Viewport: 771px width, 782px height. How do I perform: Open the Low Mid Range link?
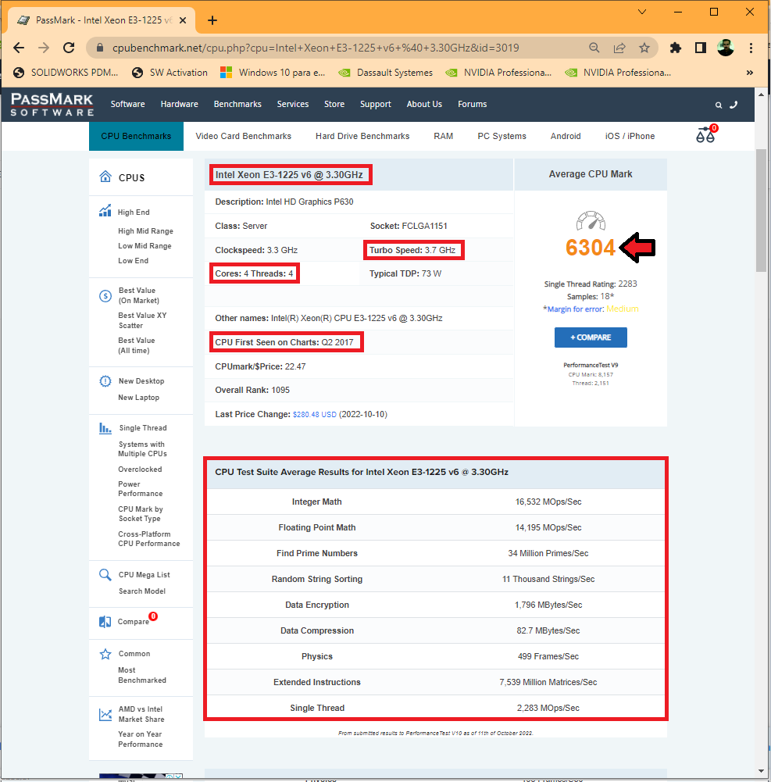point(145,246)
